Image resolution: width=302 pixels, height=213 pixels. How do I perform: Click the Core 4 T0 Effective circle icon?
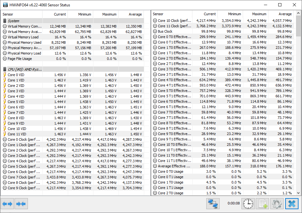[155, 80]
